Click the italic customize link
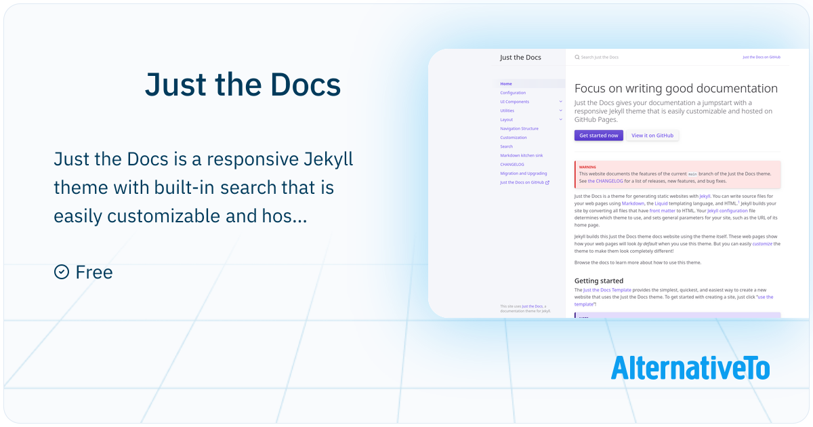This screenshot has height=427, width=813. (x=762, y=243)
